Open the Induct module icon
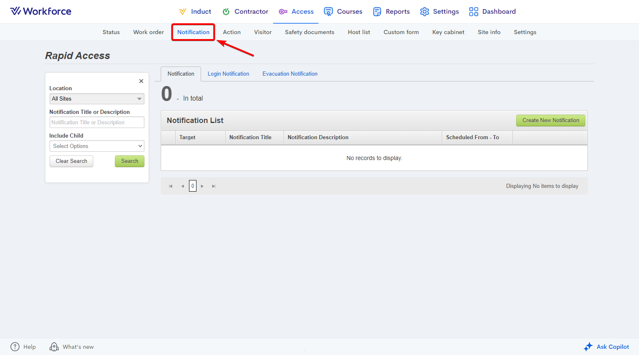639x355 pixels. (183, 12)
